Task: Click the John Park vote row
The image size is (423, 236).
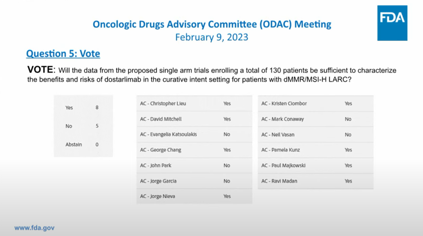Action: [x=194, y=166]
